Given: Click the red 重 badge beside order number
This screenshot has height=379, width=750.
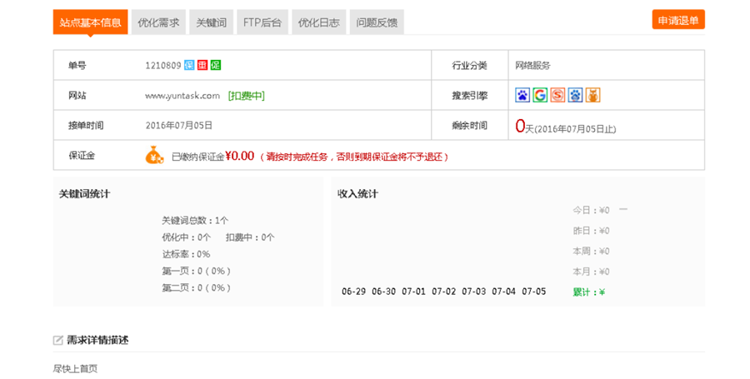Looking at the screenshot, I should pyautogui.click(x=202, y=65).
